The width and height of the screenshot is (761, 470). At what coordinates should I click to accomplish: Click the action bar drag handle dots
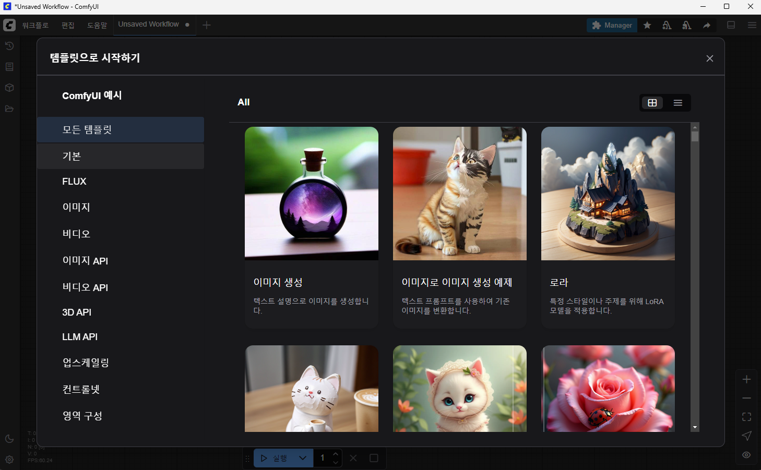click(247, 459)
